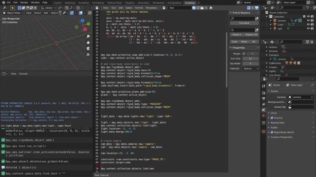Hide light in viewport with the eye icon

308,29
